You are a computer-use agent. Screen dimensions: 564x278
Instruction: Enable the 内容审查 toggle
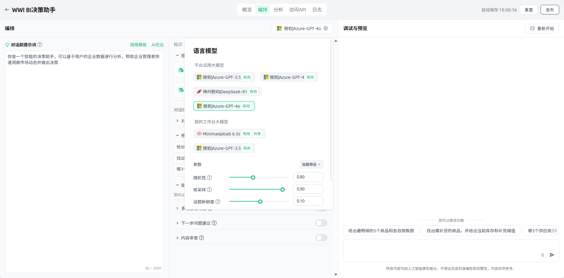click(x=321, y=238)
